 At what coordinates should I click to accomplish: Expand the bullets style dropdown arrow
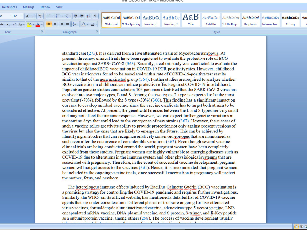[x=53, y=16]
